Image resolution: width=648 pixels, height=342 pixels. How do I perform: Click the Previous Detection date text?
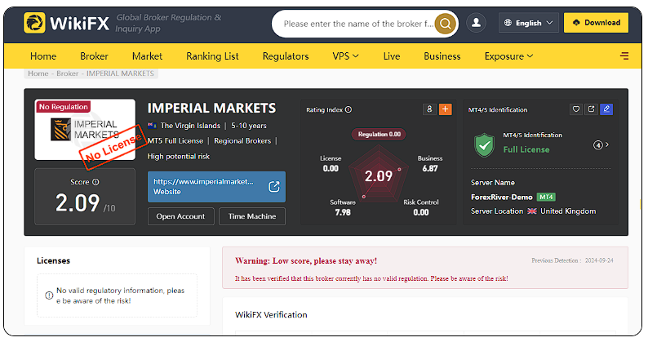[572, 260]
